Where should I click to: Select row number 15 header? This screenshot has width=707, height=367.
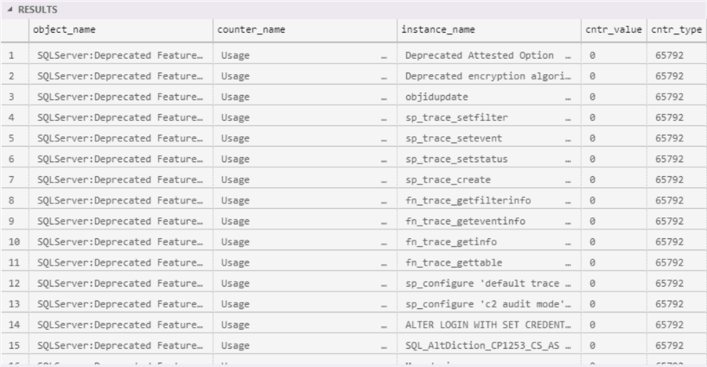pyautogui.click(x=15, y=345)
